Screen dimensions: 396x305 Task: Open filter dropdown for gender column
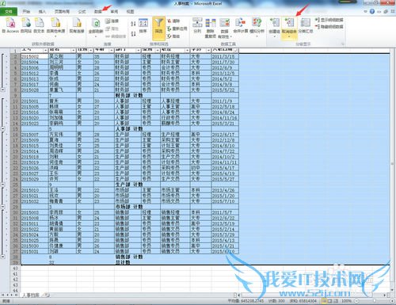tap(91, 50)
